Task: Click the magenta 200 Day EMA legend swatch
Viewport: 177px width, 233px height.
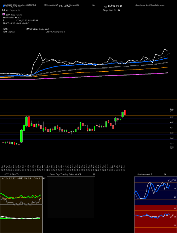Action: pyautogui.click(x=4, y=14)
